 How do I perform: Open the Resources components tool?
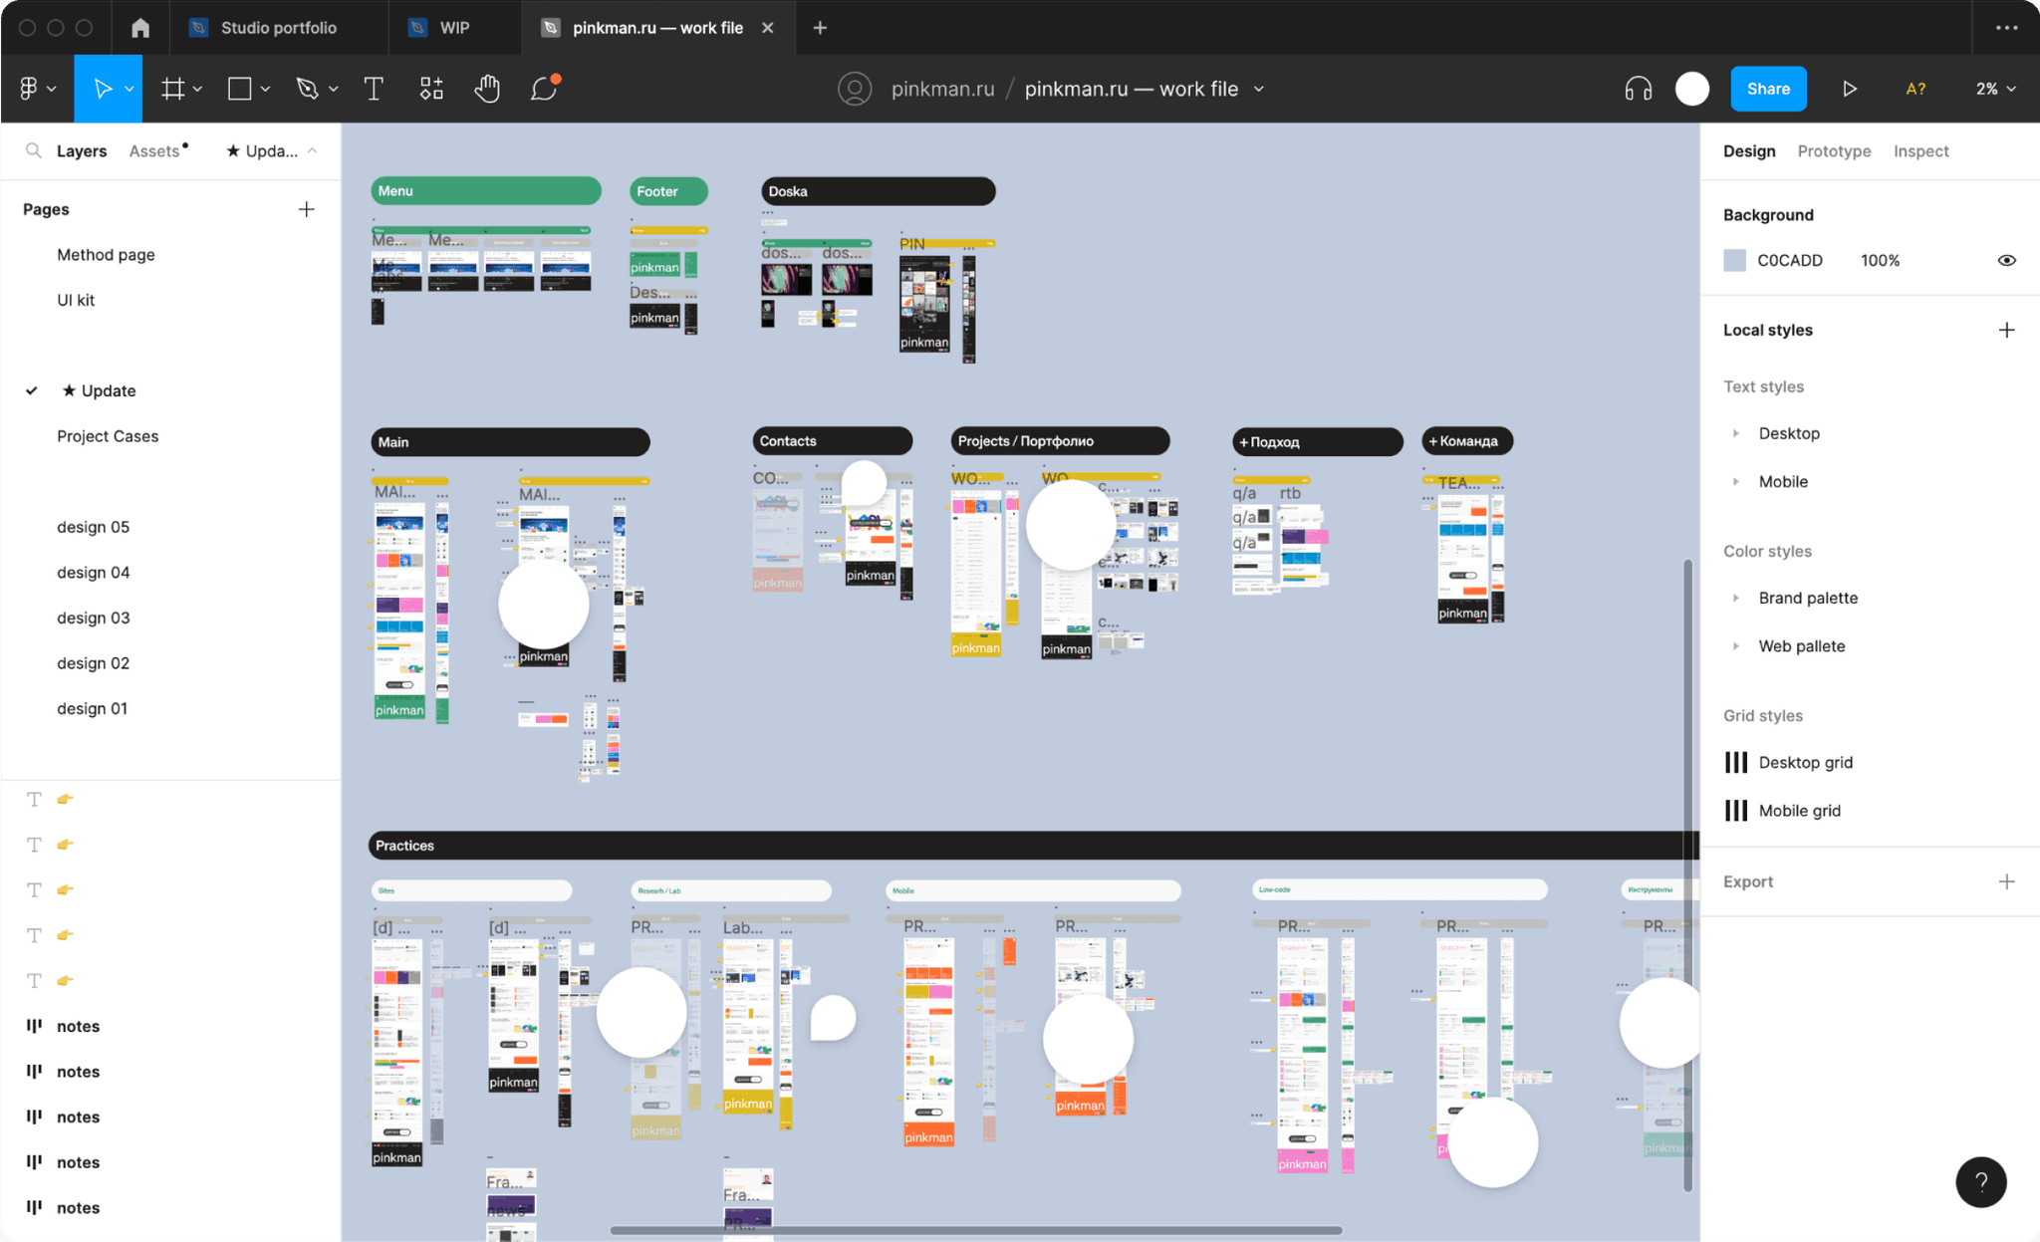coord(431,89)
